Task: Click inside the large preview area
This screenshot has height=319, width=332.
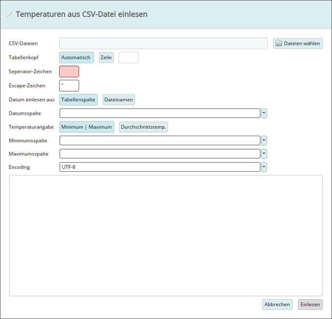Action: (166, 236)
